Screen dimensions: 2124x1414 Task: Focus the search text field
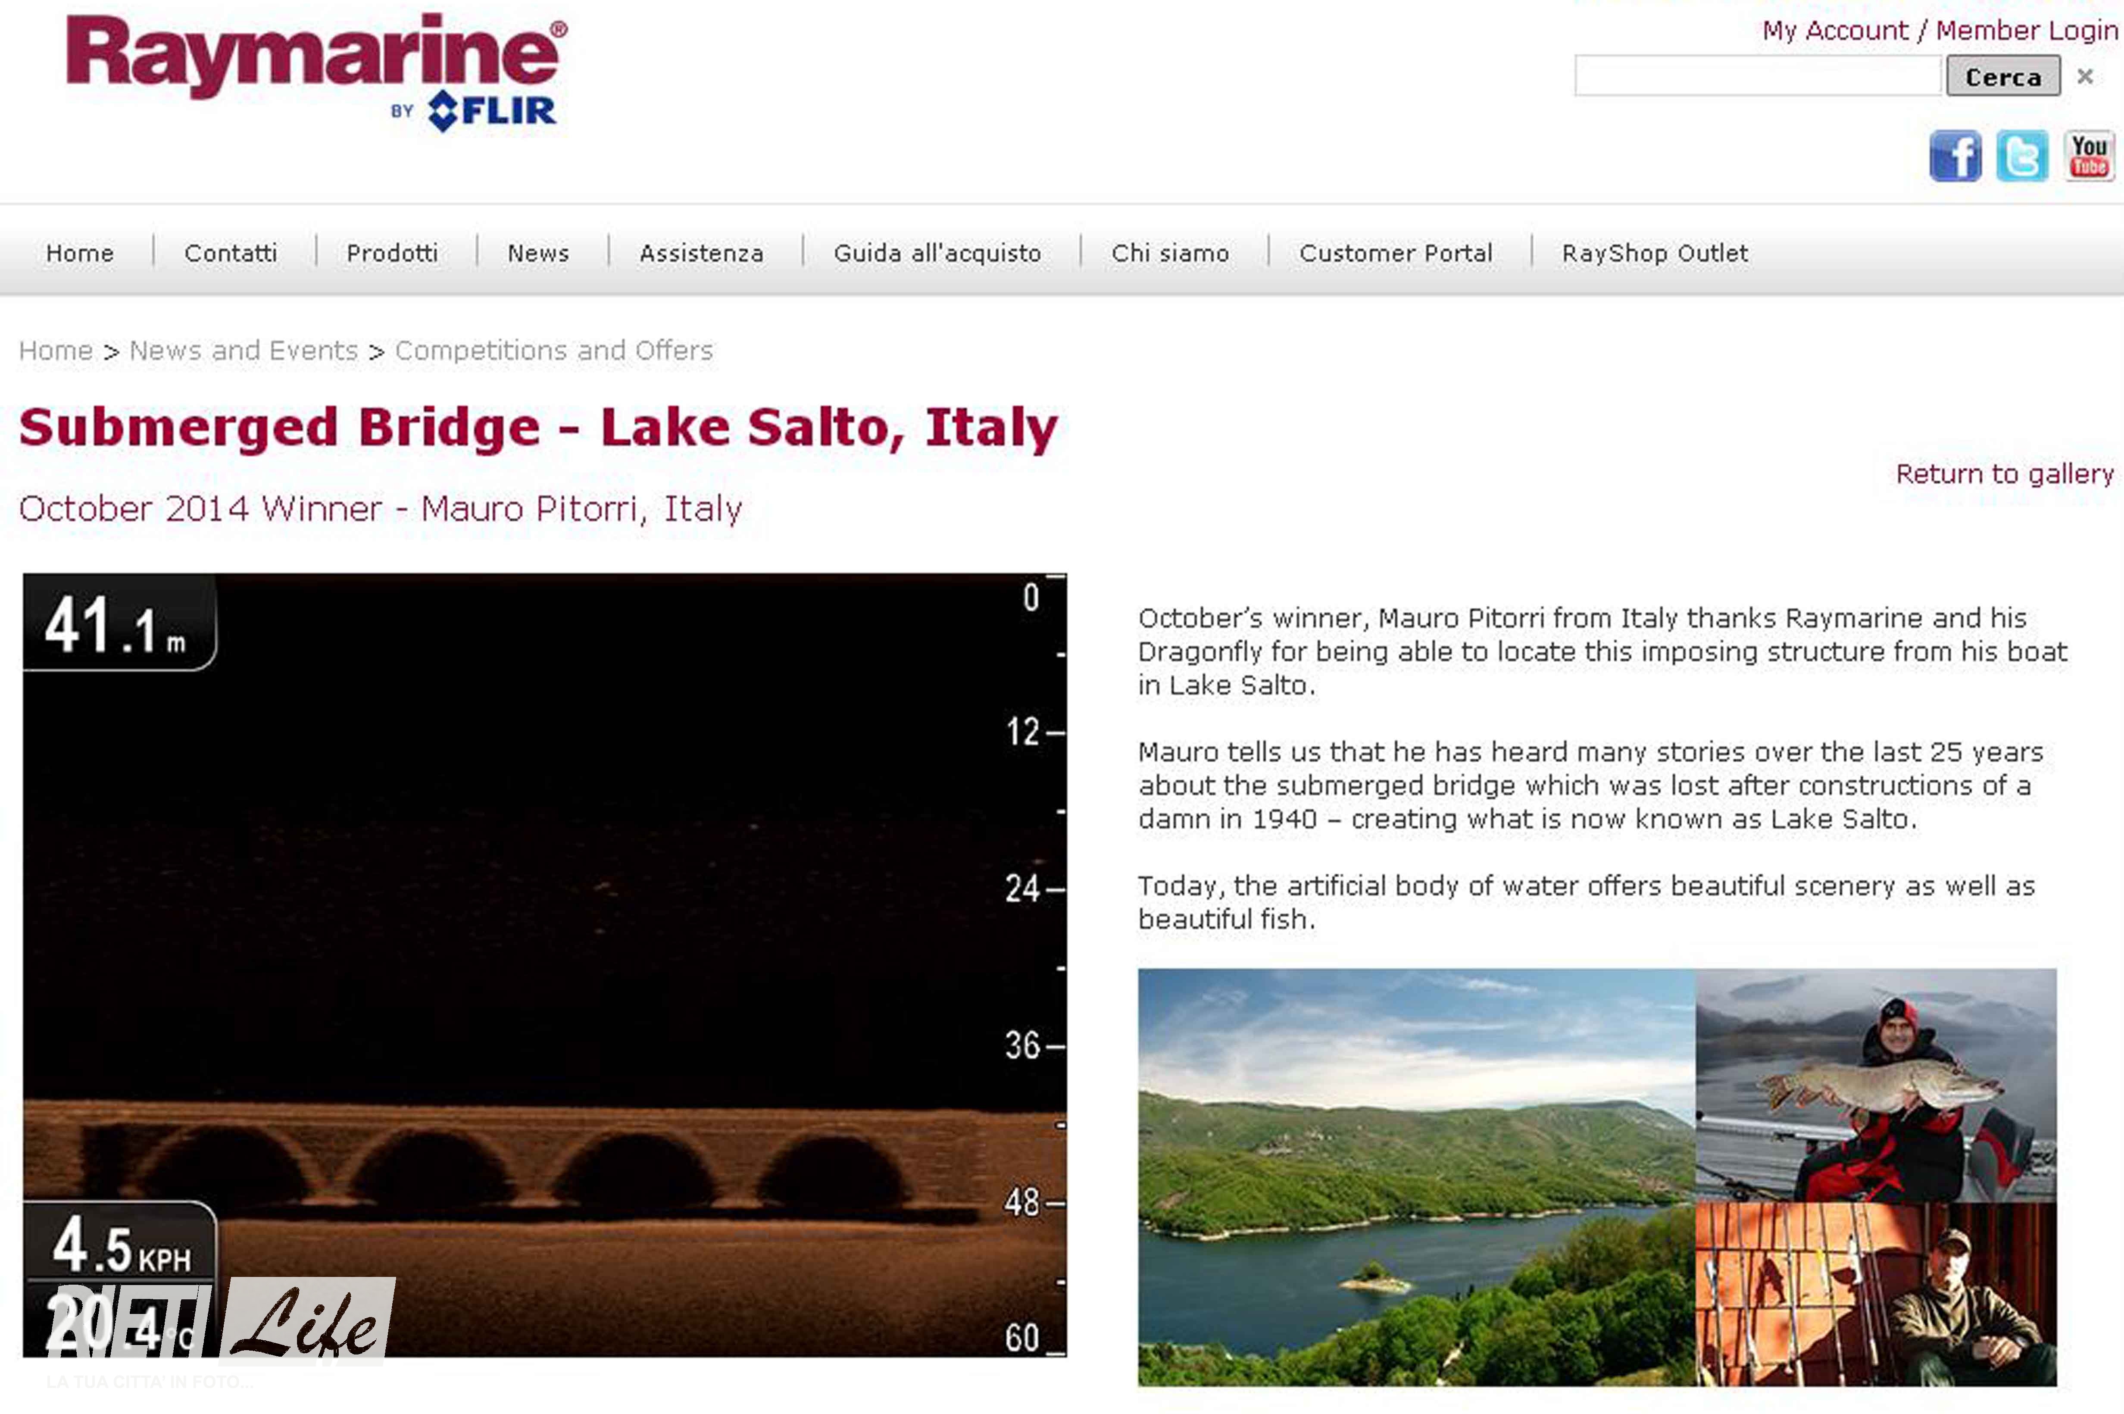tap(1757, 76)
